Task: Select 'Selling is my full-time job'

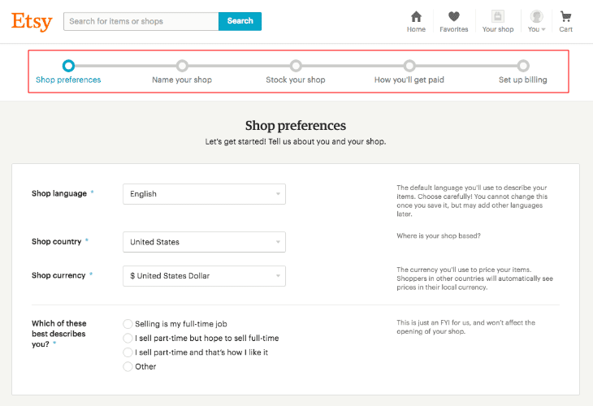Action: click(x=128, y=324)
